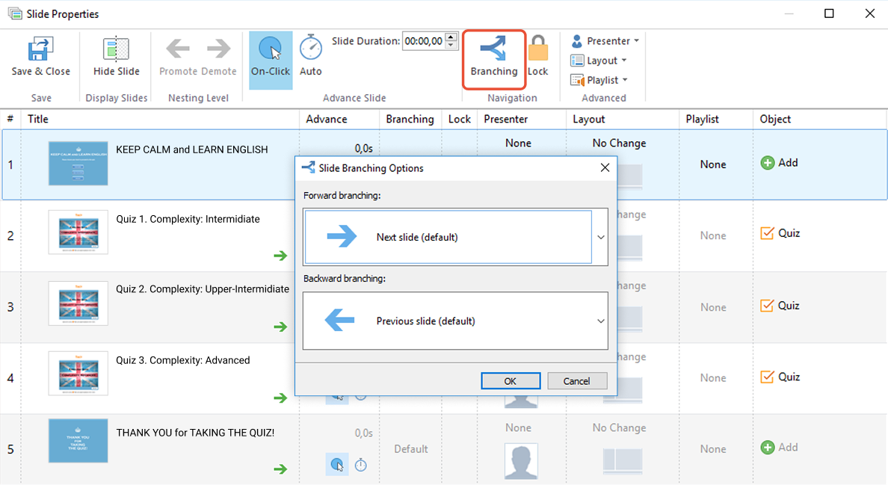Increase Slide Duration with the up stepper
The height and width of the screenshot is (485, 888).
[451, 37]
